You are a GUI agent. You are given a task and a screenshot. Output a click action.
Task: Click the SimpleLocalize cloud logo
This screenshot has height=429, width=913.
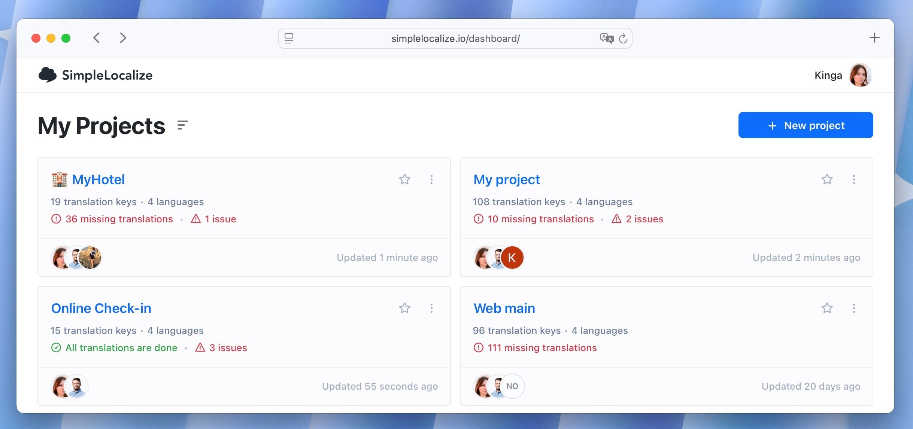point(47,75)
